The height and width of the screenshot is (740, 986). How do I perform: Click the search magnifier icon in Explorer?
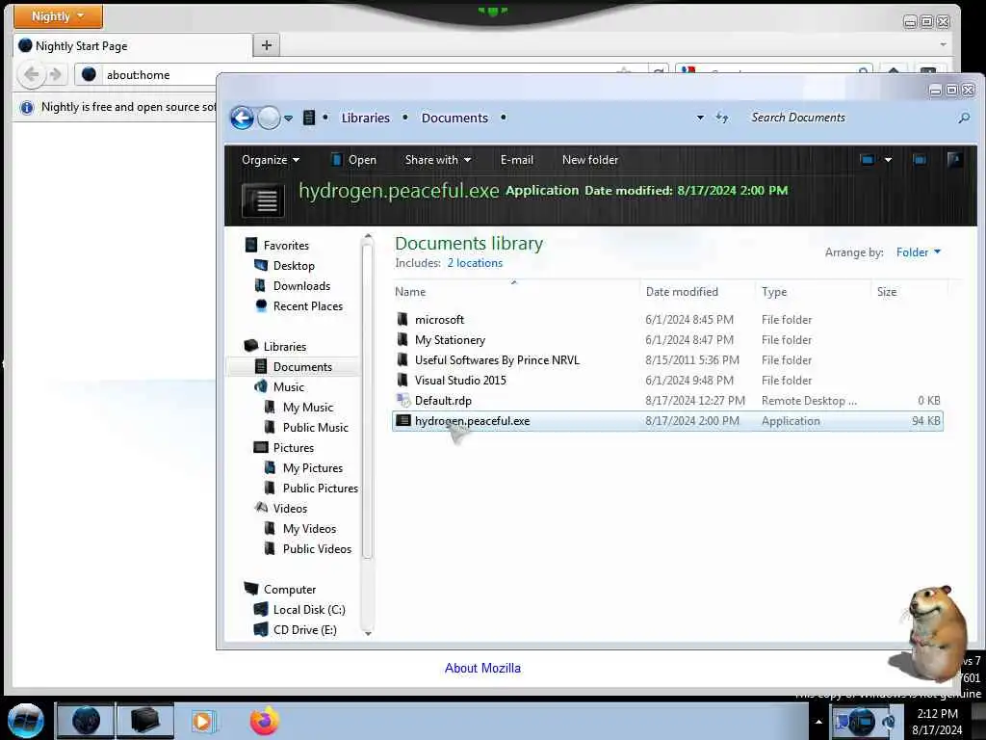pyautogui.click(x=964, y=118)
